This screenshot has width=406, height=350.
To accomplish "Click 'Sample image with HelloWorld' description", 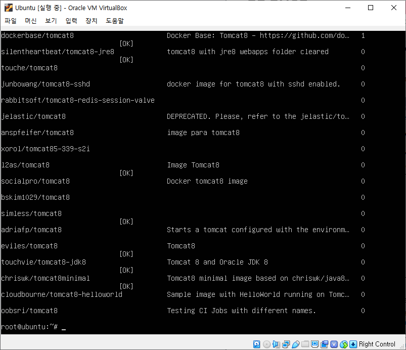I will tap(258, 294).
